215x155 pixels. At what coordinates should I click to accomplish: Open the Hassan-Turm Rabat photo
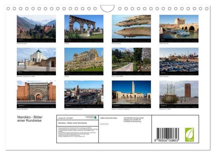pyautogui.click(x=179, y=92)
